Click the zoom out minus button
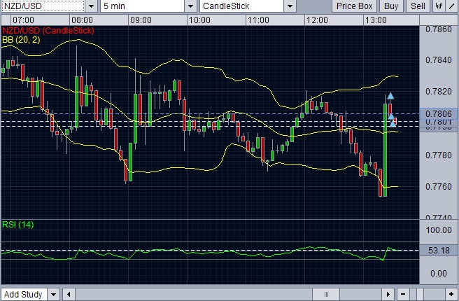Image resolution: width=459 pixels, height=301 pixels. point(403,294)
